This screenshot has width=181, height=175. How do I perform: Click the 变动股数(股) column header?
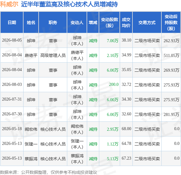coord(110,22)
